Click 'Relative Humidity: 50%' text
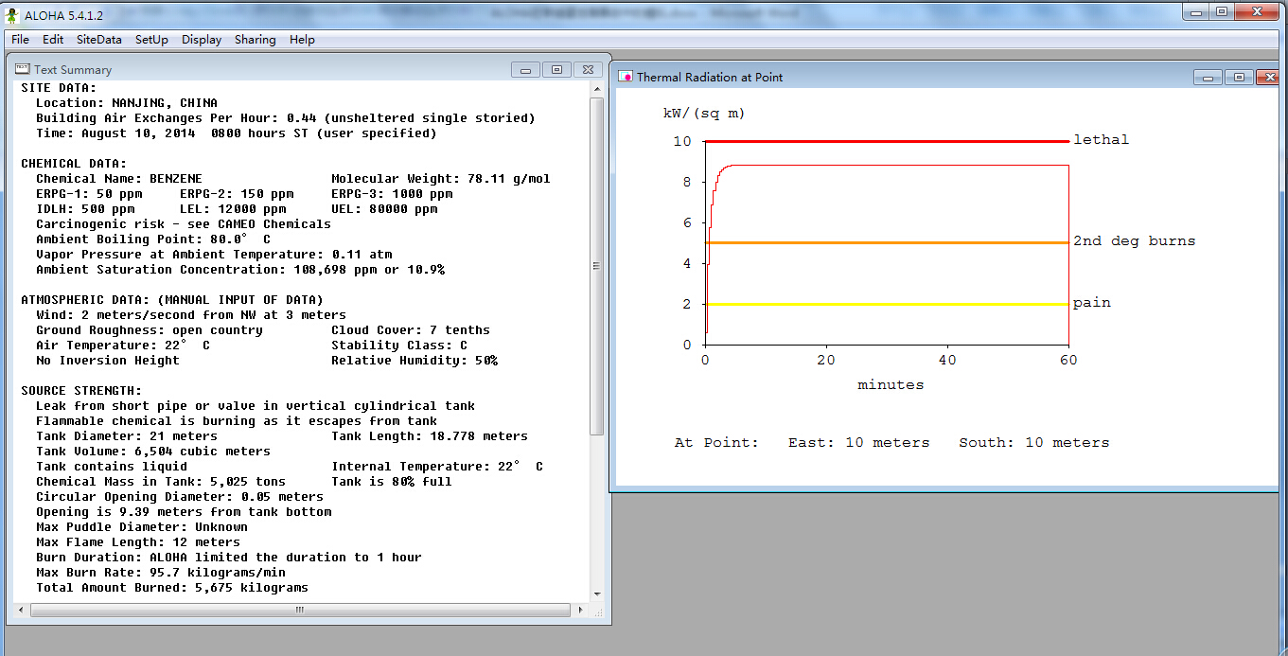This screenshot has width=1288, height=656. [x=415, y=361]
